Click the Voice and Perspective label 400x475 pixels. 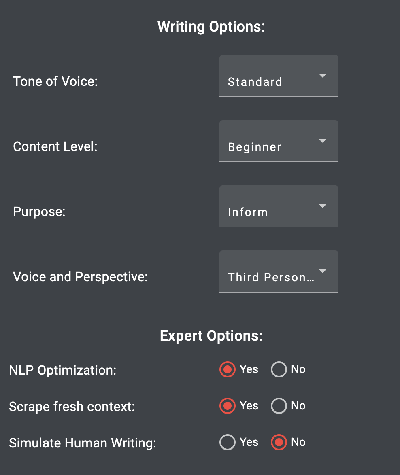pyautogui.click(x=80, y=277)
